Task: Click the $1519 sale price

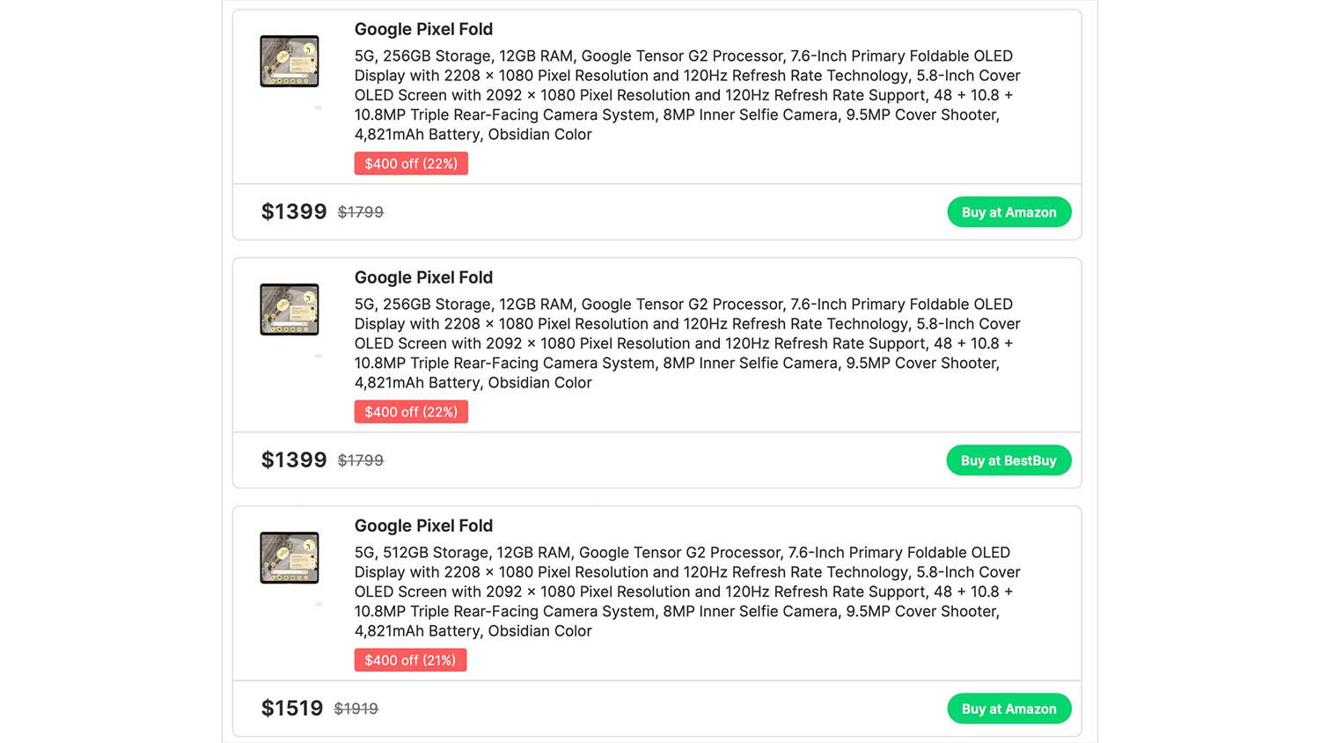Action: pyautogui.click(x=292, y=709)
